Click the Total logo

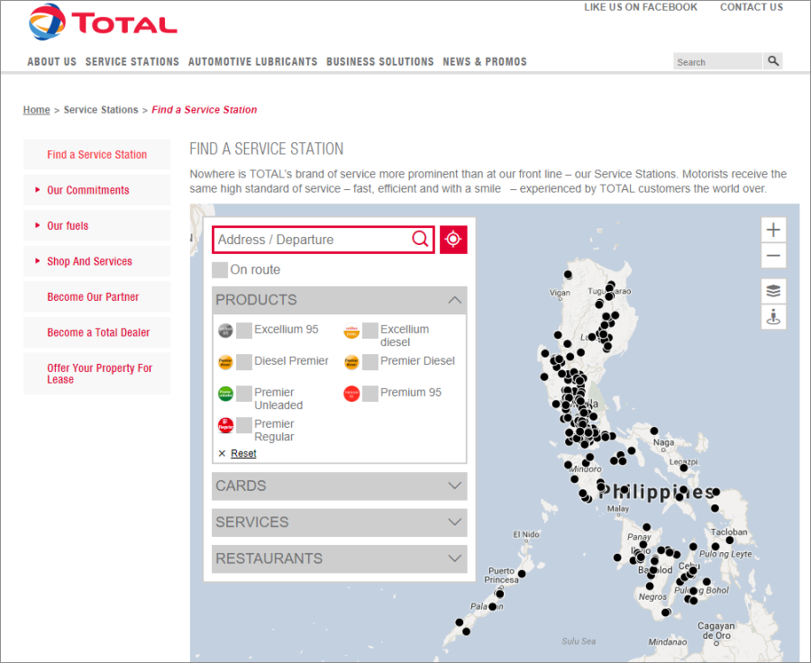click(103, 23)
